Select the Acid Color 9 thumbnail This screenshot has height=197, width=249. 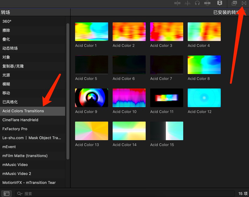pos(91,98)
